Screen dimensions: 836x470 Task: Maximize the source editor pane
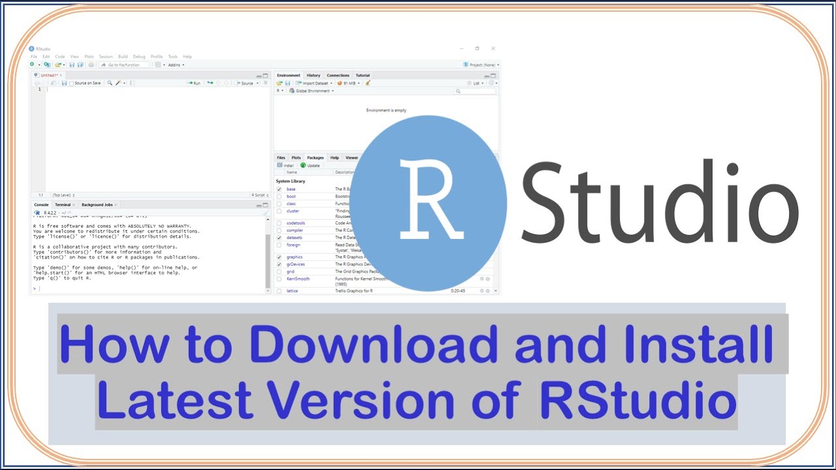266,76
